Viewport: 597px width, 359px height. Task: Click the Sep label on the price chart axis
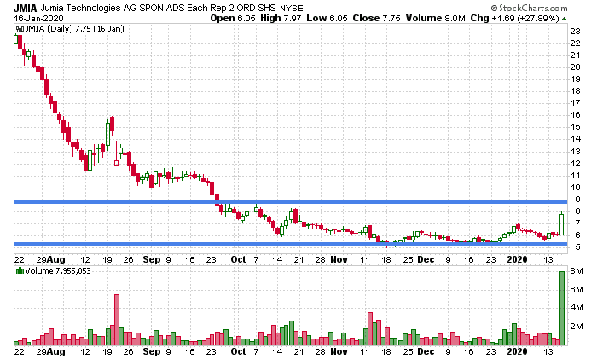[x=152, y=259]
